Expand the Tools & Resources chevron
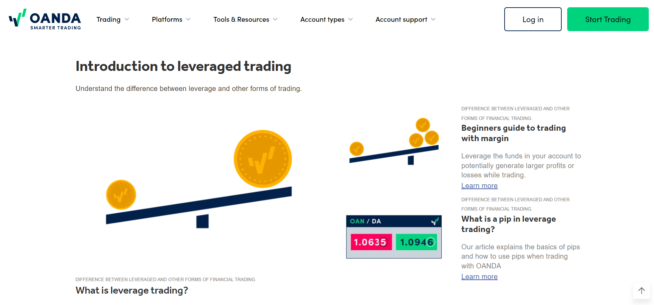Viewport: 654px width, 305px height. coord(275,19)
